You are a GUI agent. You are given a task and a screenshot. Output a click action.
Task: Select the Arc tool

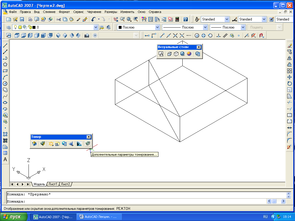click(x=5, y=77)
